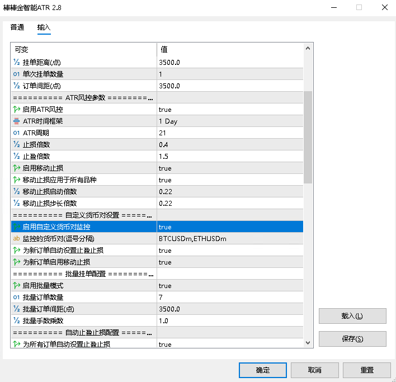The width and height of the screenshot is (396, 382).
Task: Edit the 止损倍数 value 0.4
Action: point(230,144)
